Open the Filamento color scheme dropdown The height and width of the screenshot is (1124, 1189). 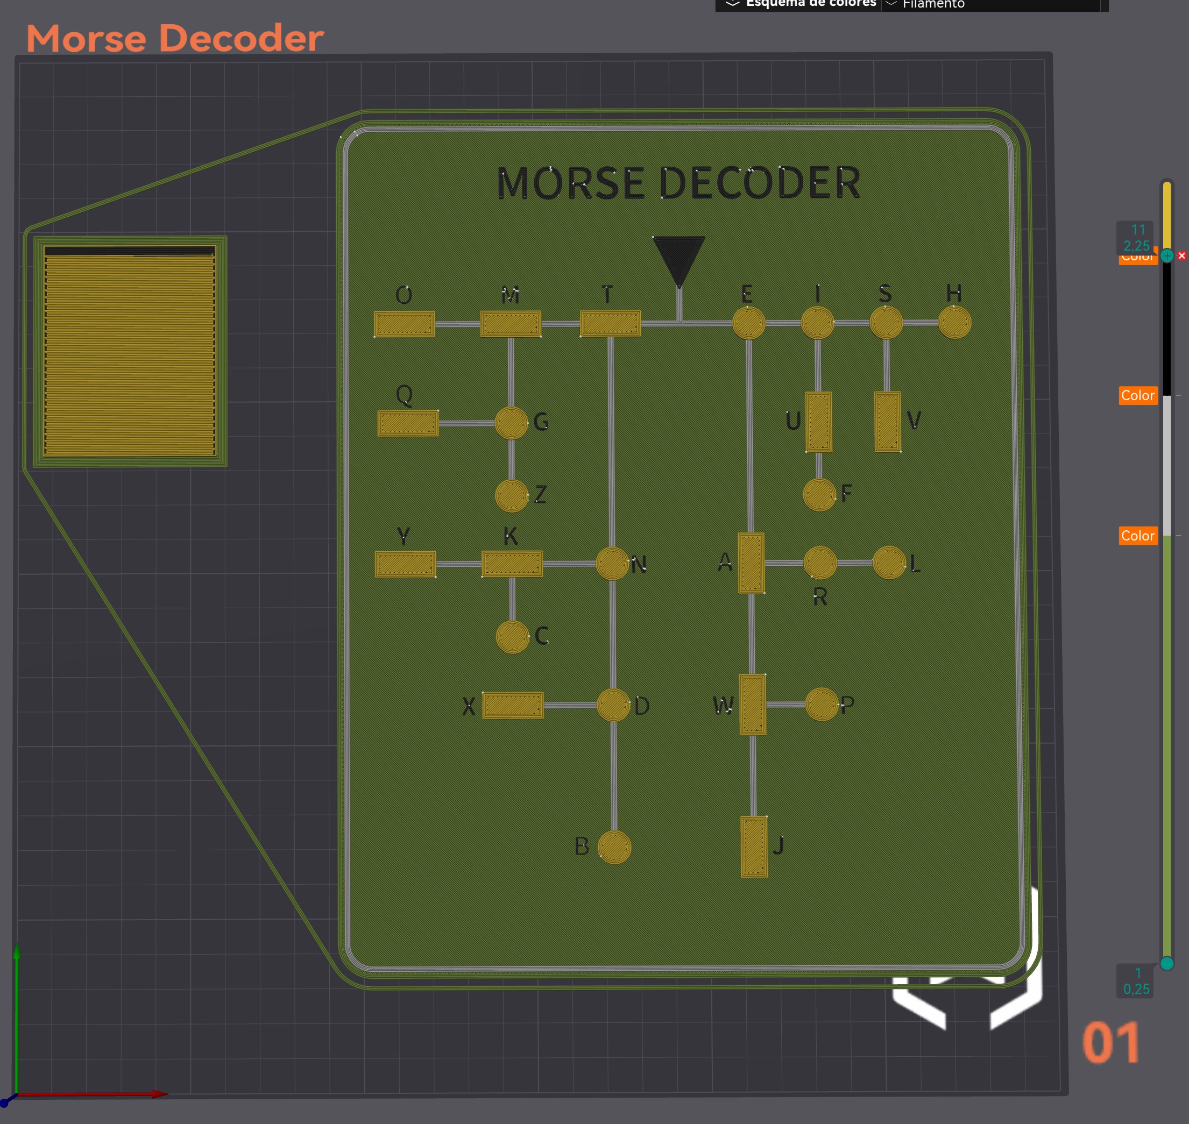(x=990, y=4)
